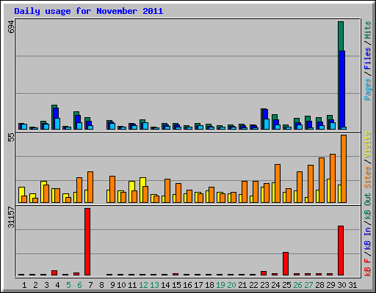Click green weekend day label 19
The height and width of the screenshot is (293, 376).
pyautogui.click(x=220, y=285)
